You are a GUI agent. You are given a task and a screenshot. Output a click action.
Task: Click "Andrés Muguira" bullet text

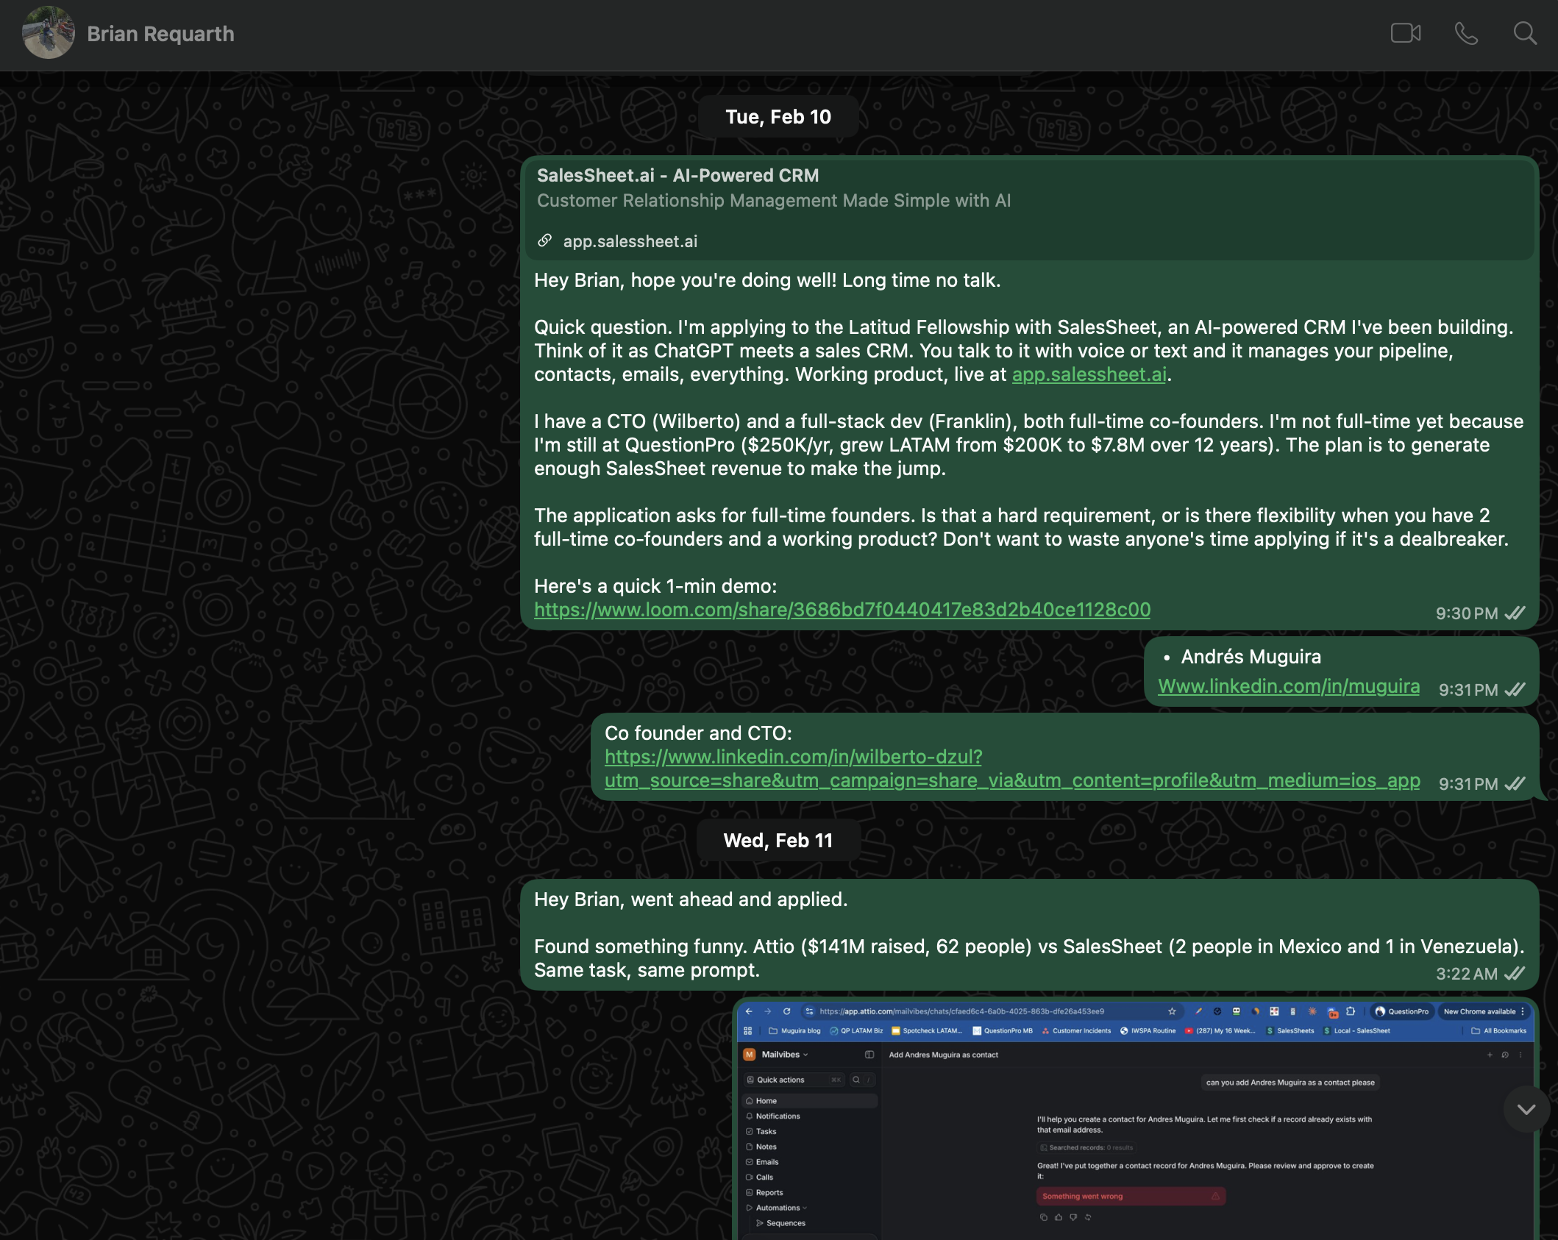1251,657
